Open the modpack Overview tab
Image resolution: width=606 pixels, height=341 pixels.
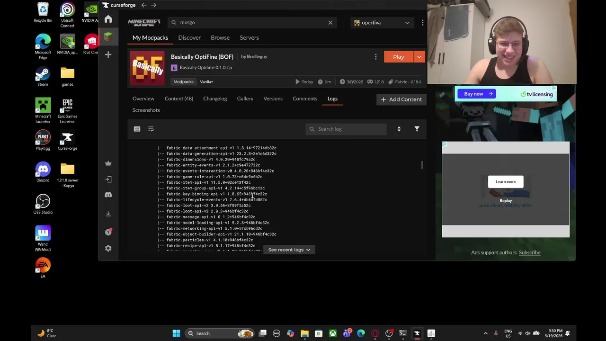click(143, 99)
